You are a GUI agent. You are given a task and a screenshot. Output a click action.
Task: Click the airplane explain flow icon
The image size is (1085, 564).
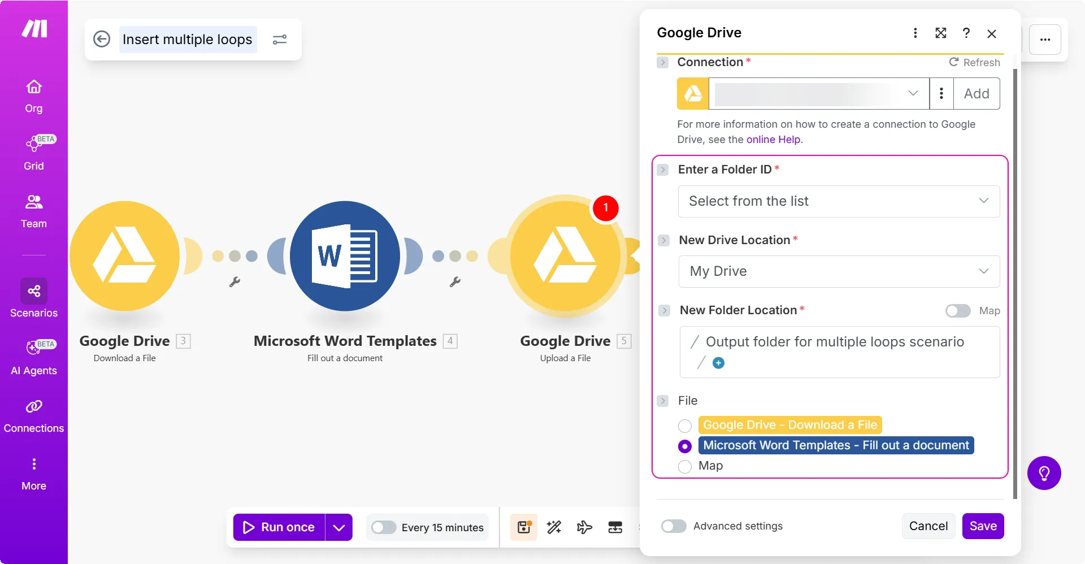pyautogui.click(x=584, y=527)
